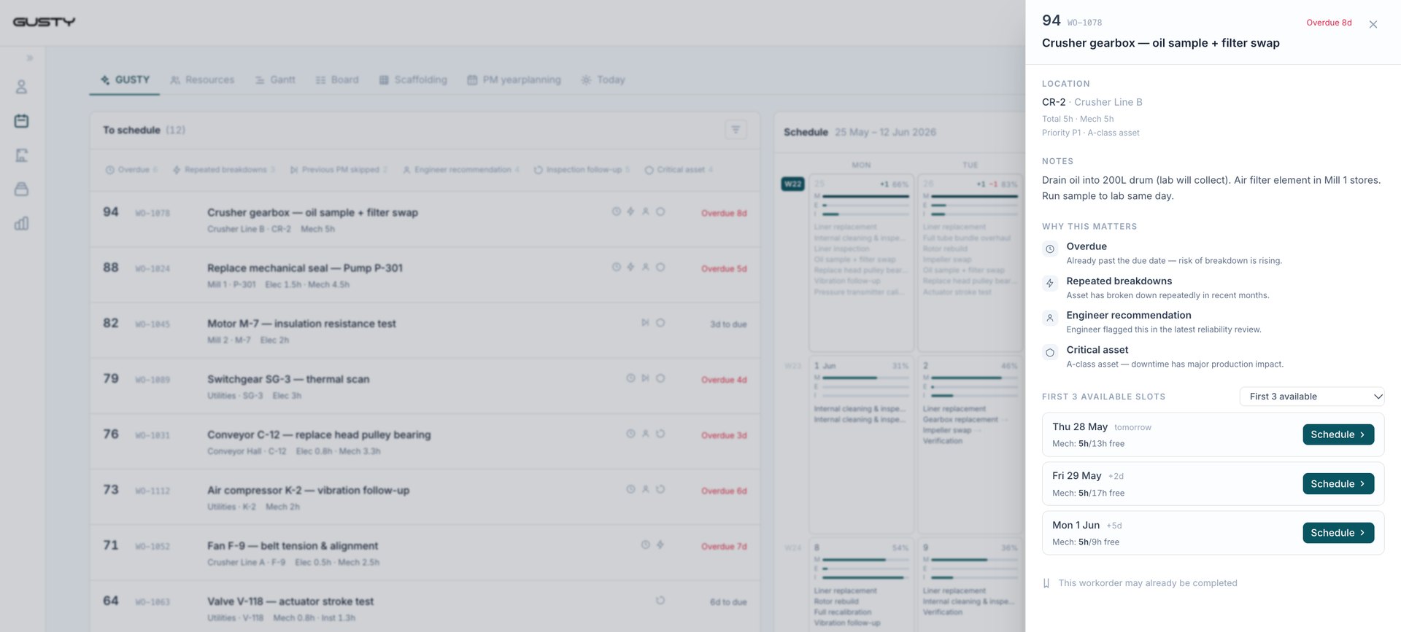The width and height of the screenshot is (1401, 632).
Task: Open the Scaffolding tab
Action: pyautogui.click(x=413, y=79)
